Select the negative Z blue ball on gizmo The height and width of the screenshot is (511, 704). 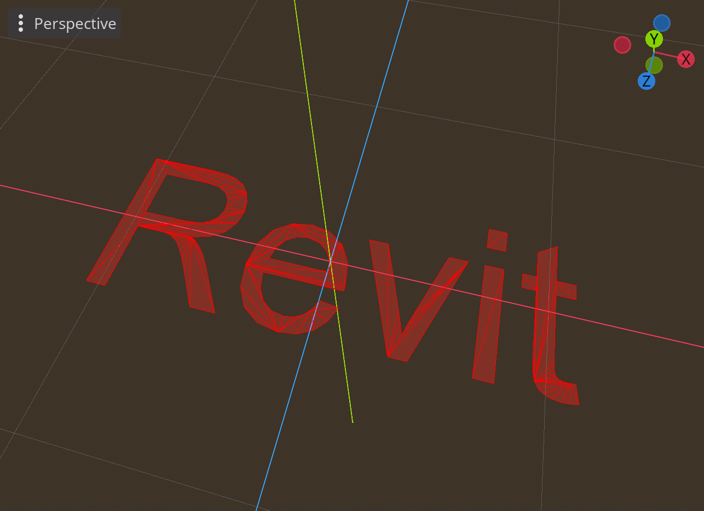(x=662, y=22)
